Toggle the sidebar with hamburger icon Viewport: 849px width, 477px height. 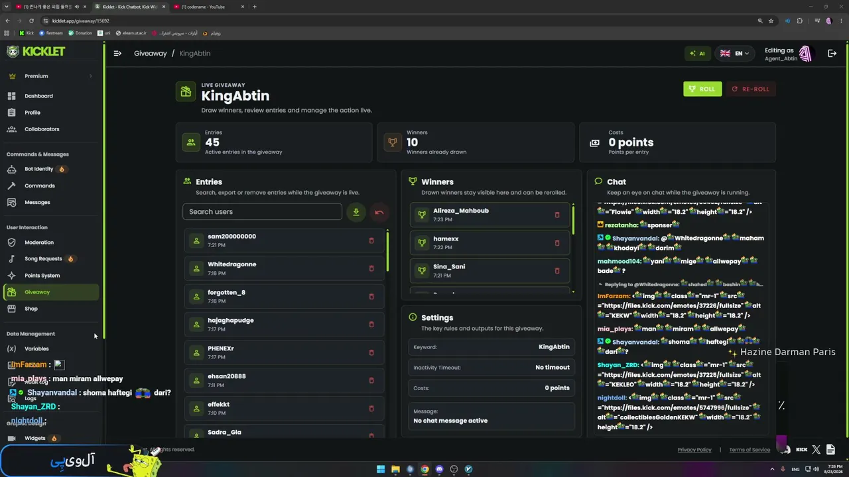117,53
